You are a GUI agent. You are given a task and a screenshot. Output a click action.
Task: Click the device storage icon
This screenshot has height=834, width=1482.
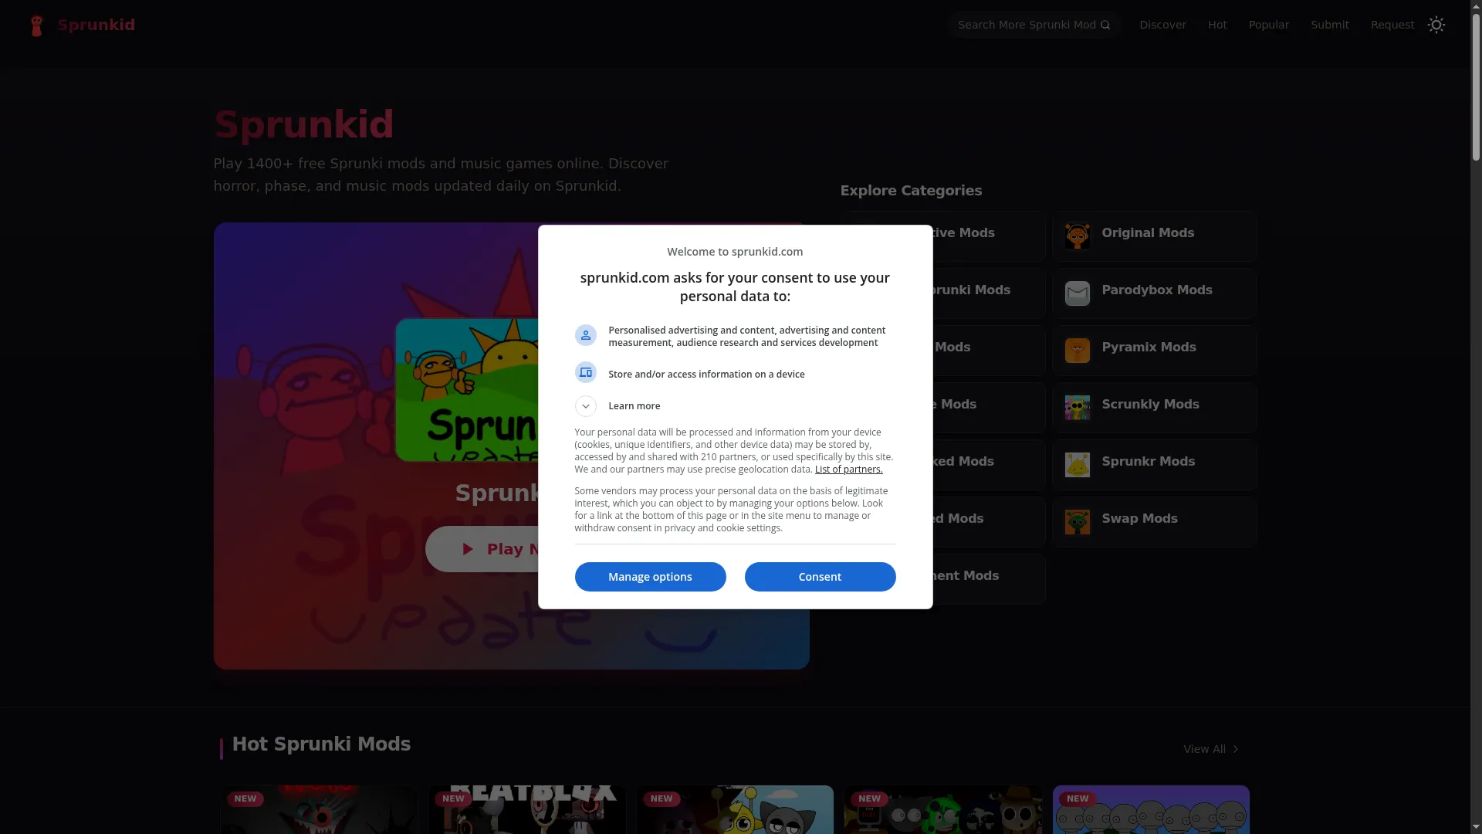(585, 373)
